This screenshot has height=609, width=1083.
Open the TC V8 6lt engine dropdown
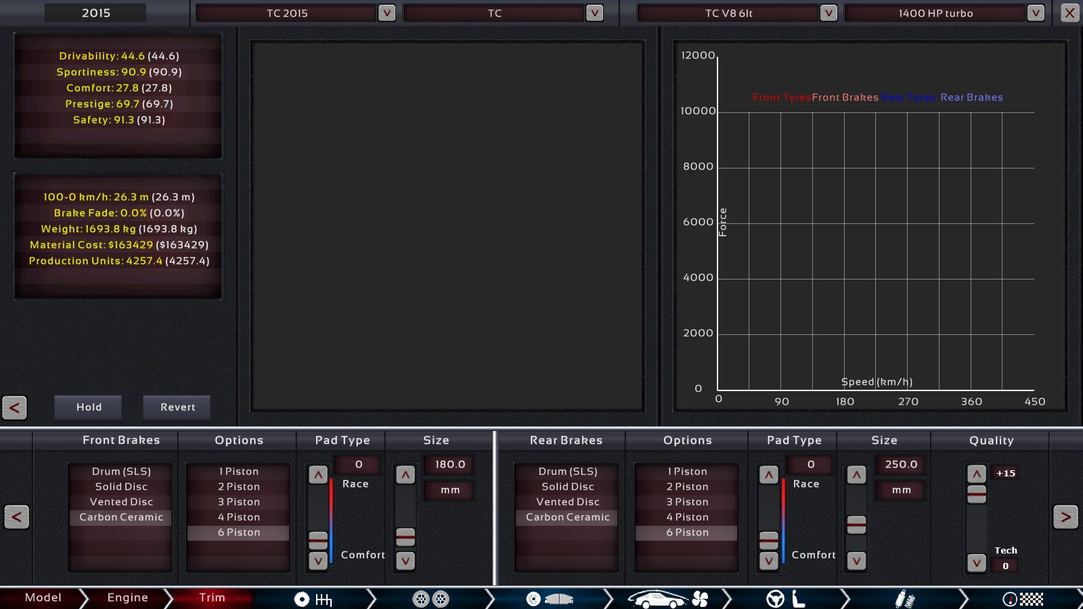coord(828,13)
